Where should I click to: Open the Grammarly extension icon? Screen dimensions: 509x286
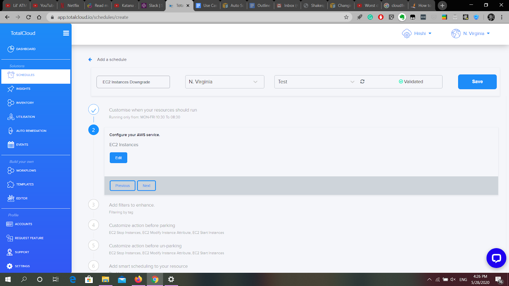point(370,17)
